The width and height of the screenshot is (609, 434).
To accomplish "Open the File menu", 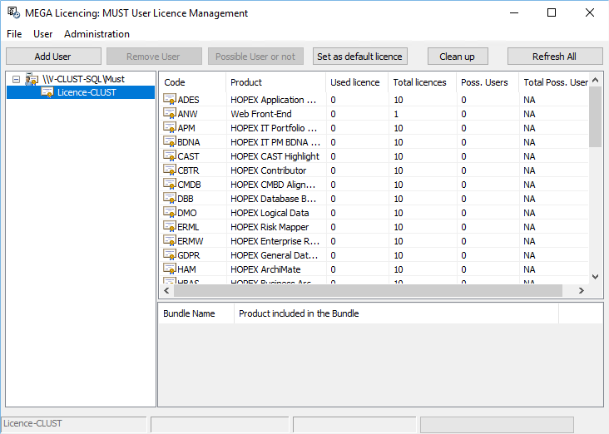I will 14,34.
